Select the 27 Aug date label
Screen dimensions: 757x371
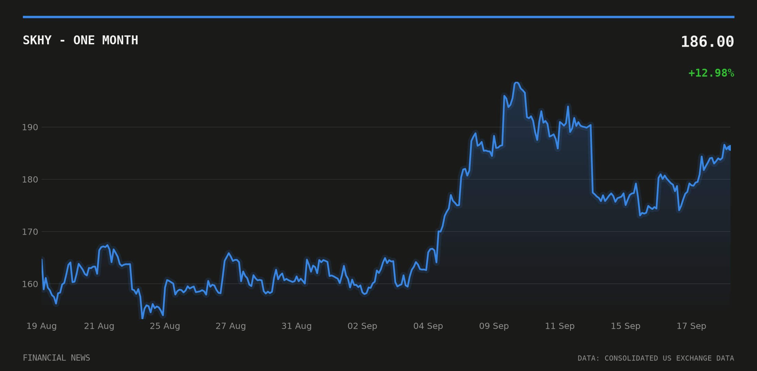coord(231,326)
